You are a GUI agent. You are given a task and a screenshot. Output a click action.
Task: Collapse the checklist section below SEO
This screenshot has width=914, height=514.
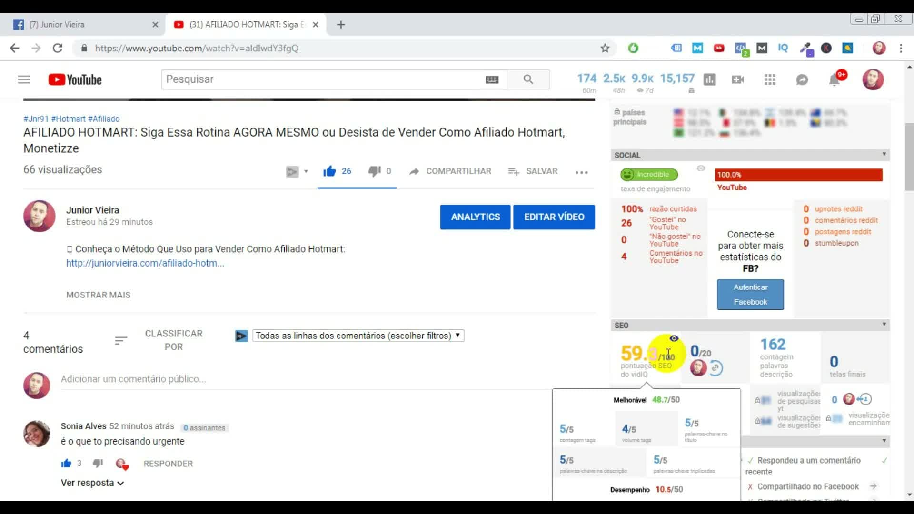click(884, 441)
